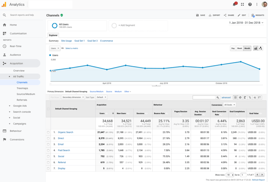This screenshot has height=182, width=268.
Task: Open Treemaps in the sidebar
Action: (22, 88)
